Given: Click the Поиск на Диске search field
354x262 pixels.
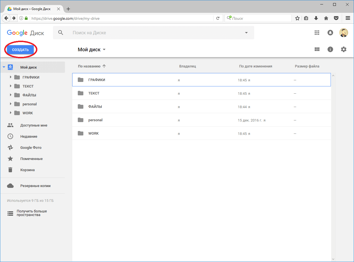Looking at the screenshot, I should coord(153,33).
